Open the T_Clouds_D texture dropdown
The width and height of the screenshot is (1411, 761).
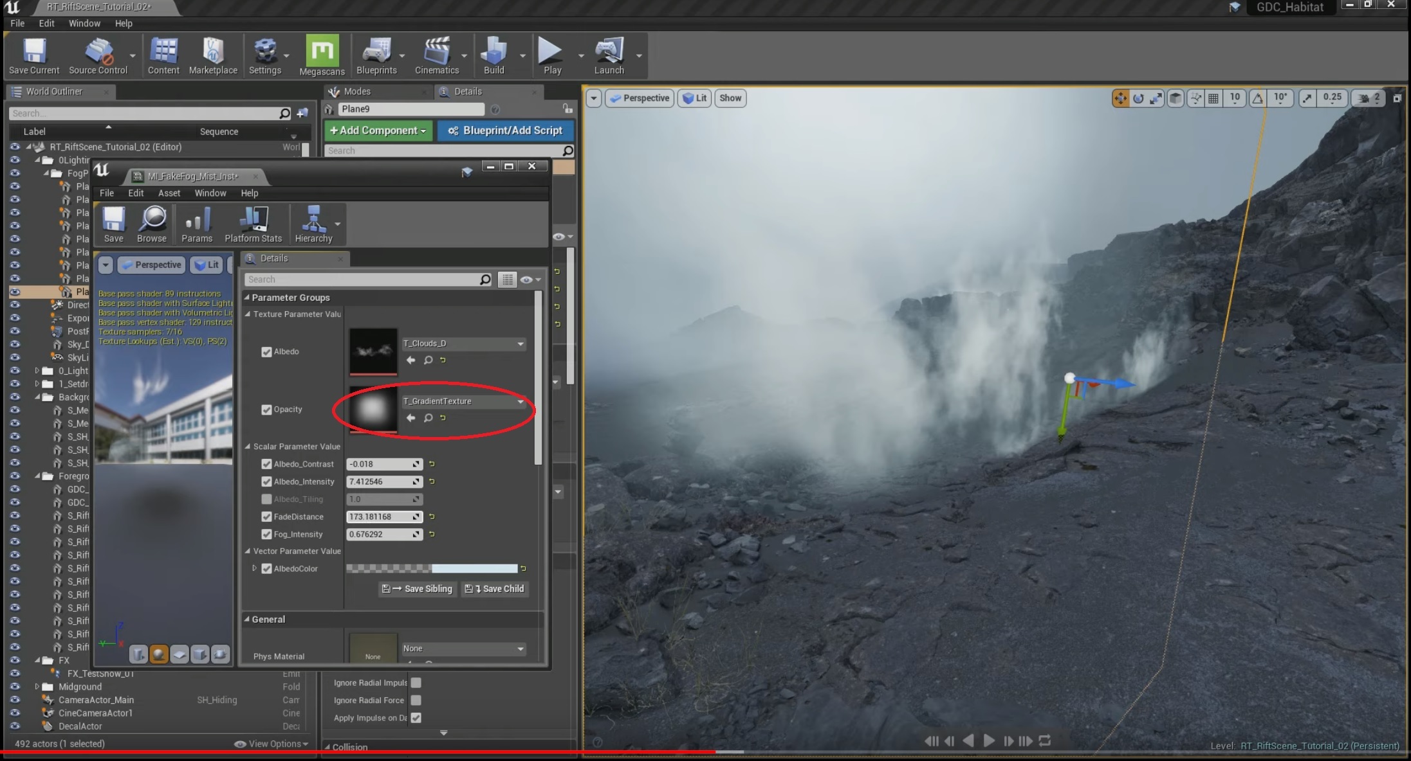click(463, 344)
